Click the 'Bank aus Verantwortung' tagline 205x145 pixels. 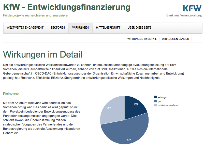pos(184,15)
